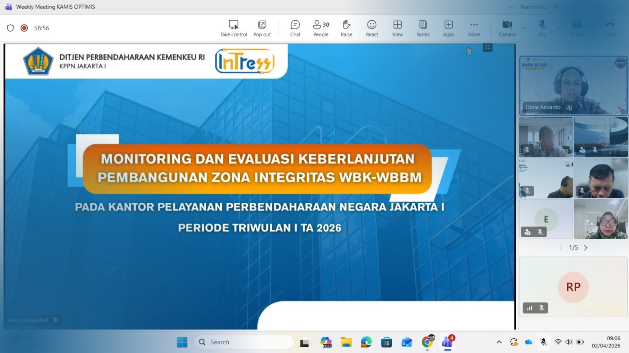Image resolution: width=629 pixels, height=353 pixels.
Task: Toggle the Camera on
Action: pyautogui.click(x=507, y=28)
